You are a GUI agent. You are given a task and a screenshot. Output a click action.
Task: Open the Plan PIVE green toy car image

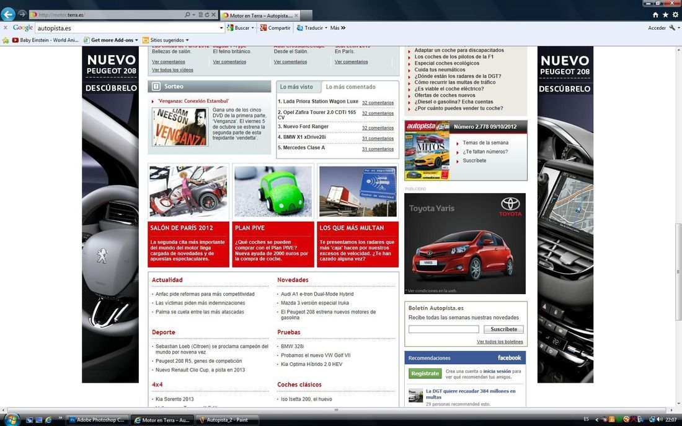273,191
